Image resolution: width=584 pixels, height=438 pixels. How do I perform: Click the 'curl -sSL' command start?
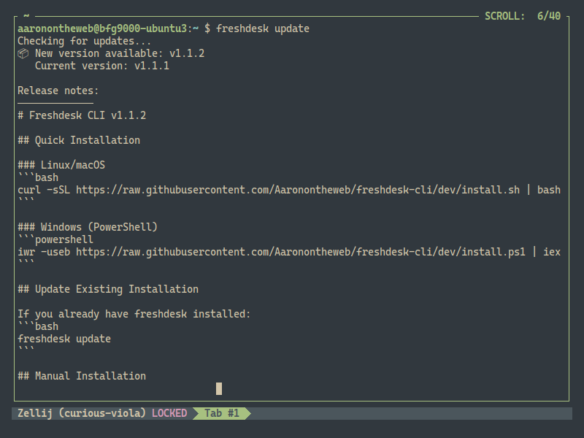(44, 190)
